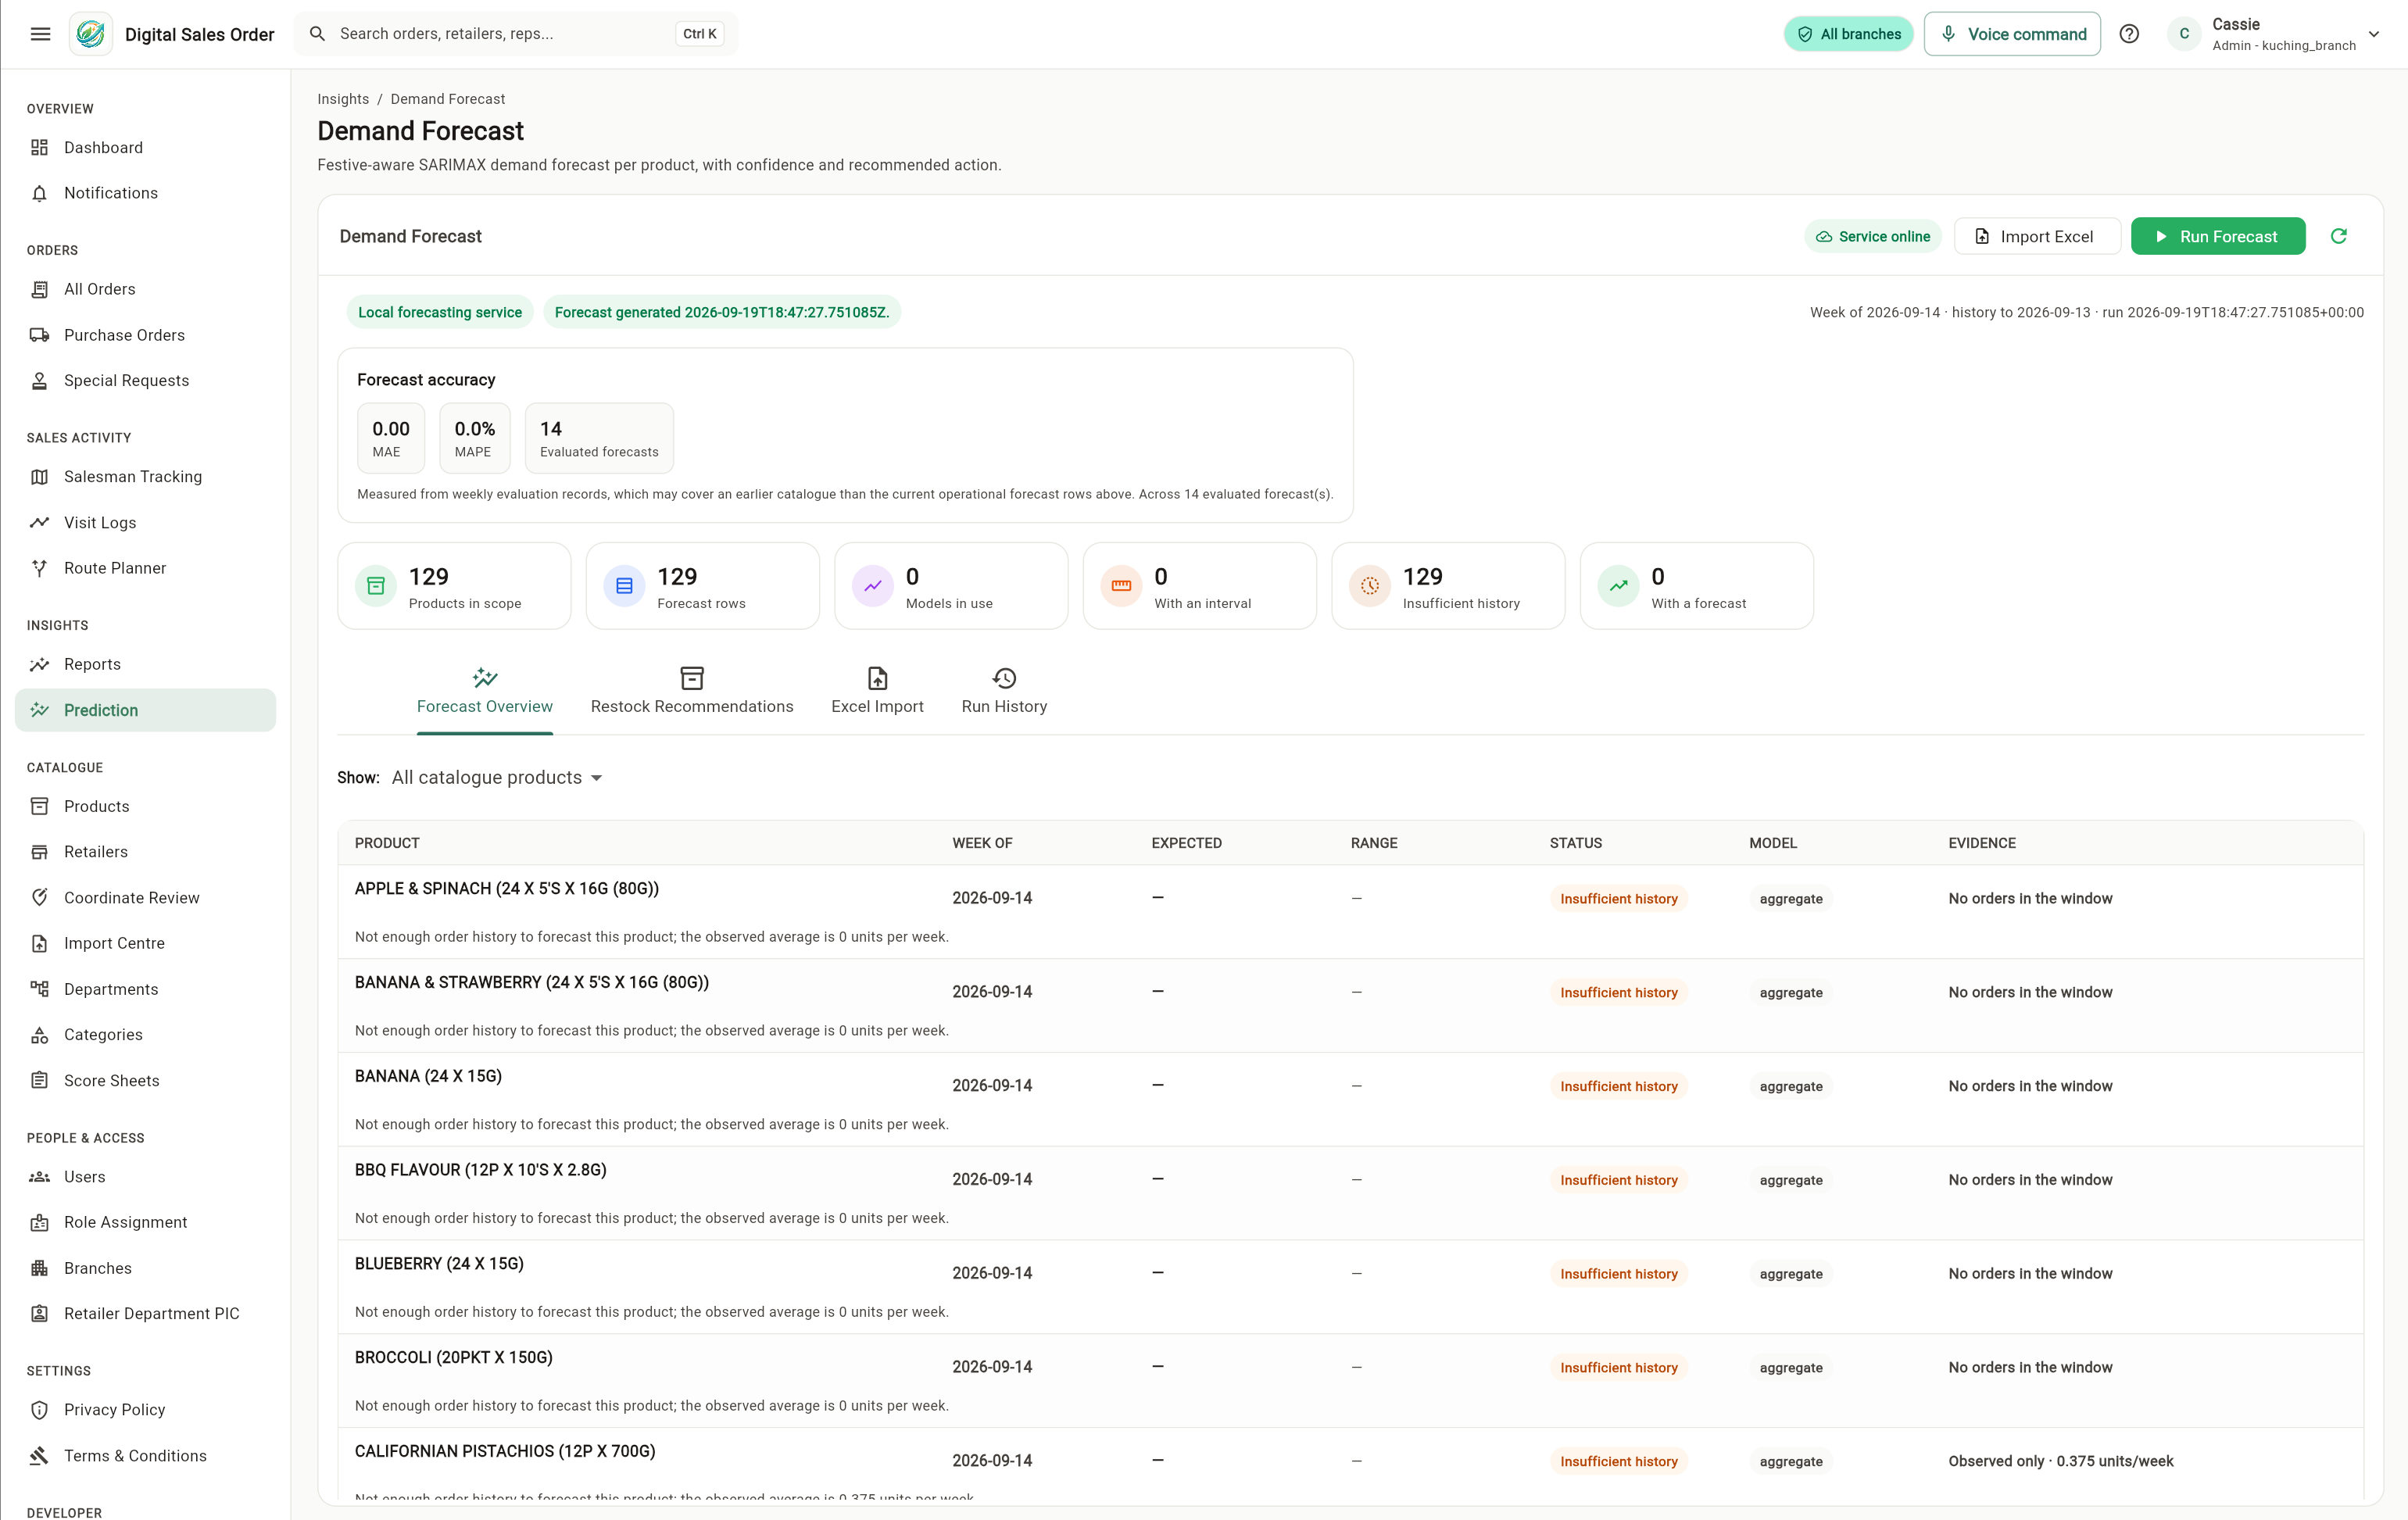
Task: Open the help question mark icon
Action: pyautogui.click(x=2129, y=34)
